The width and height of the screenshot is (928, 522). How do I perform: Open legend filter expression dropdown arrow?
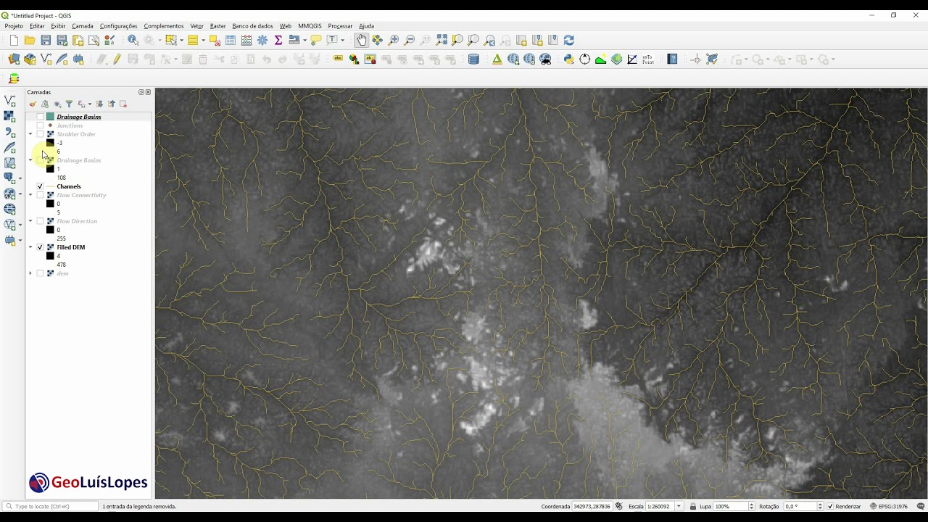(x=90, y=104)
